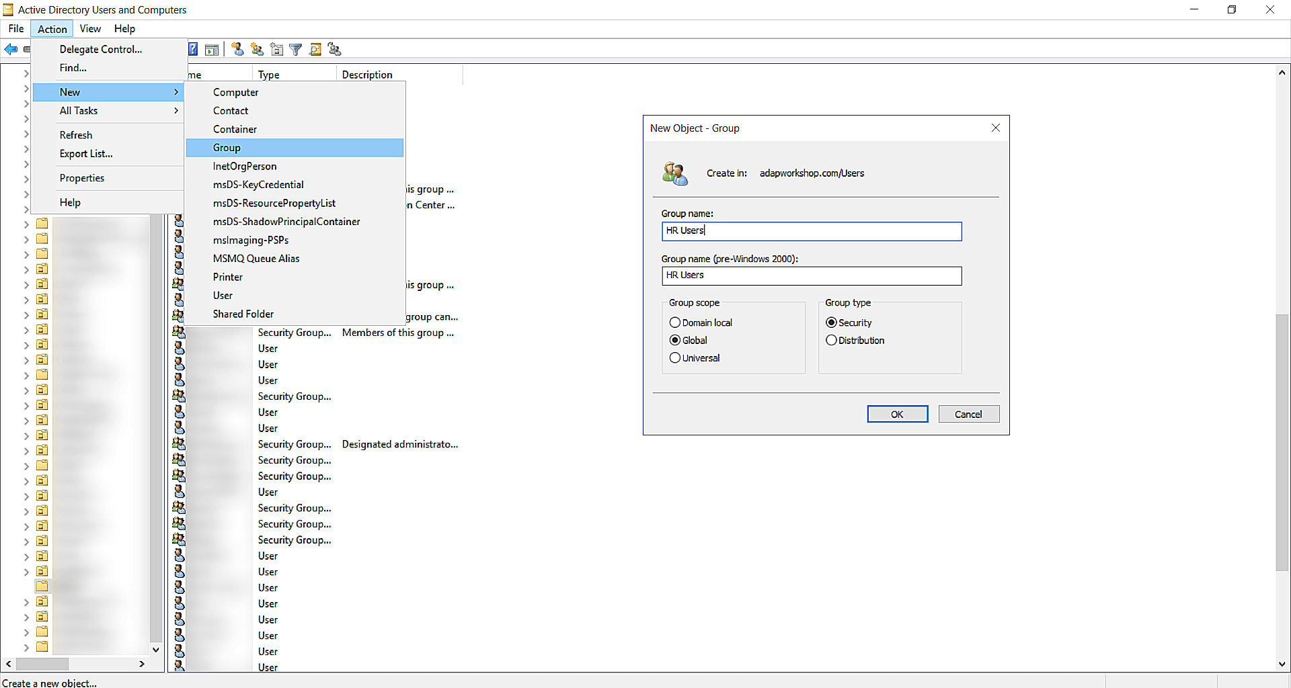Image resolution: width=1291 pixels, height=688 pixels.
Task: Select the Create New User toolbar icon
Action: (237, 49)
